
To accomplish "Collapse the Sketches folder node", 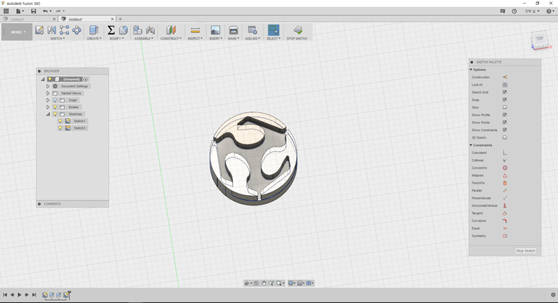I will pyautogui.click(x=48, y=114).
